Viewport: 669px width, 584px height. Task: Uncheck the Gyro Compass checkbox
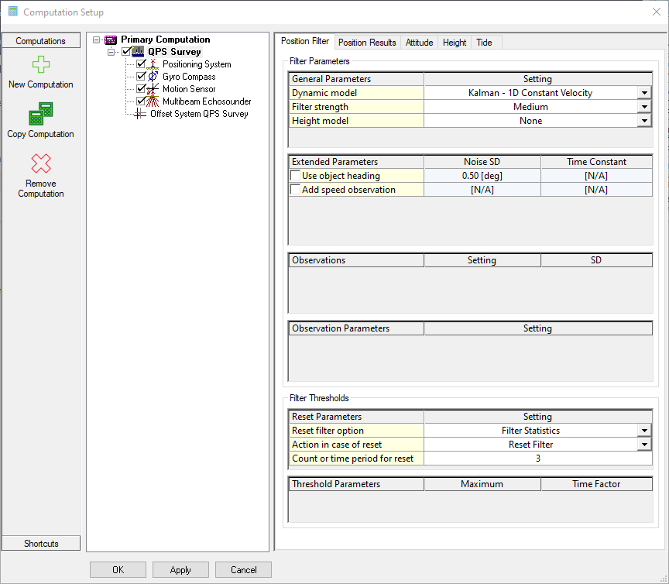click(x=141, y=77)
